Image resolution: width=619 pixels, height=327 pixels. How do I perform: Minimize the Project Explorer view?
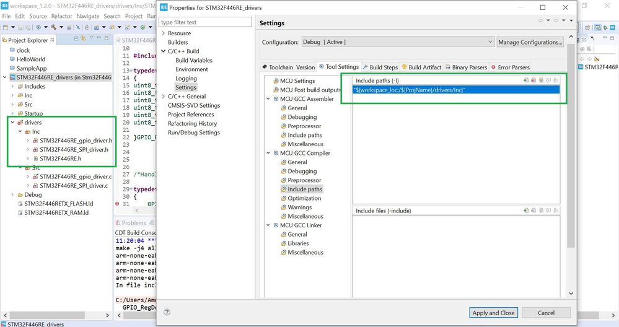[x=99, y=38]
